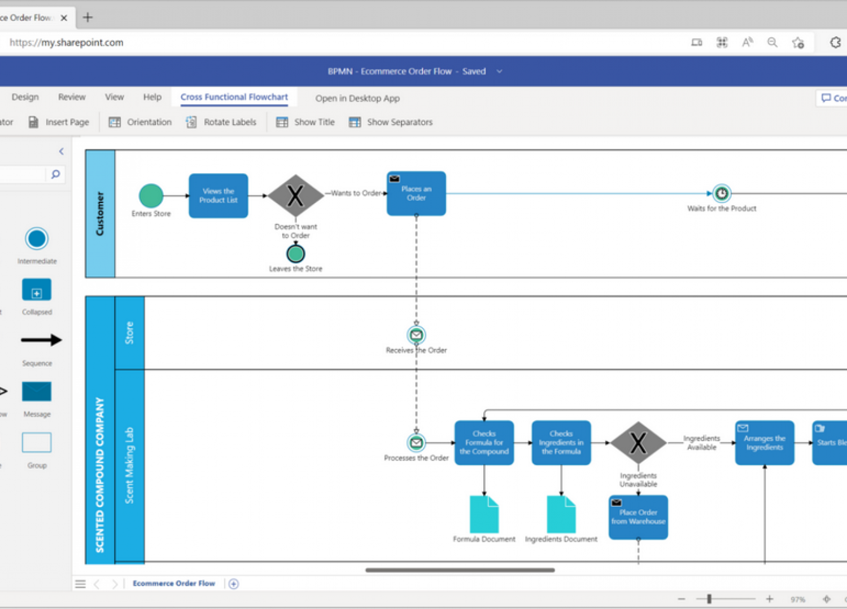847x609 pixels.
Task: Open the Help tab
Action: click(x=152, y=97)
